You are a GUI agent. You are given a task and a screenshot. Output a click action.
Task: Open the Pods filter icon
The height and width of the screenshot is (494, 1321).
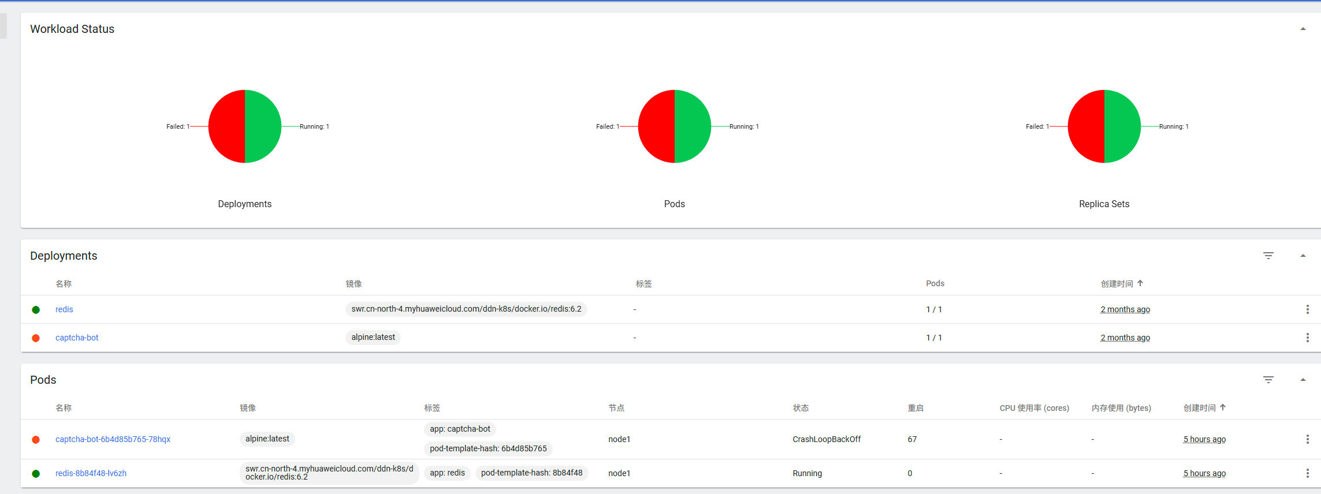[x=1268, y=380]
